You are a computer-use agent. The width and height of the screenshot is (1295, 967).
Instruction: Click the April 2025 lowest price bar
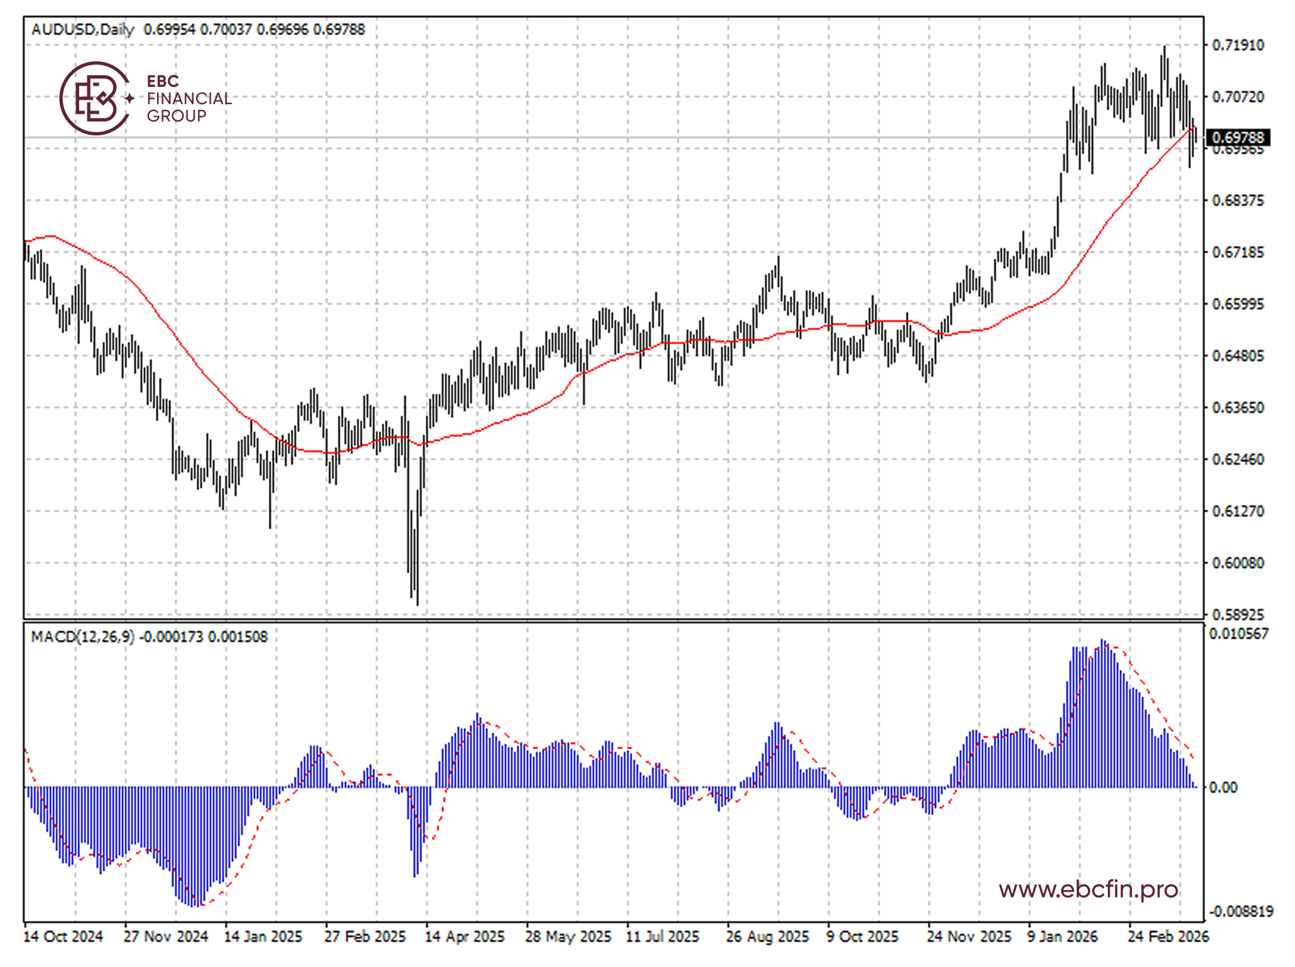click(x=417, y=575)
